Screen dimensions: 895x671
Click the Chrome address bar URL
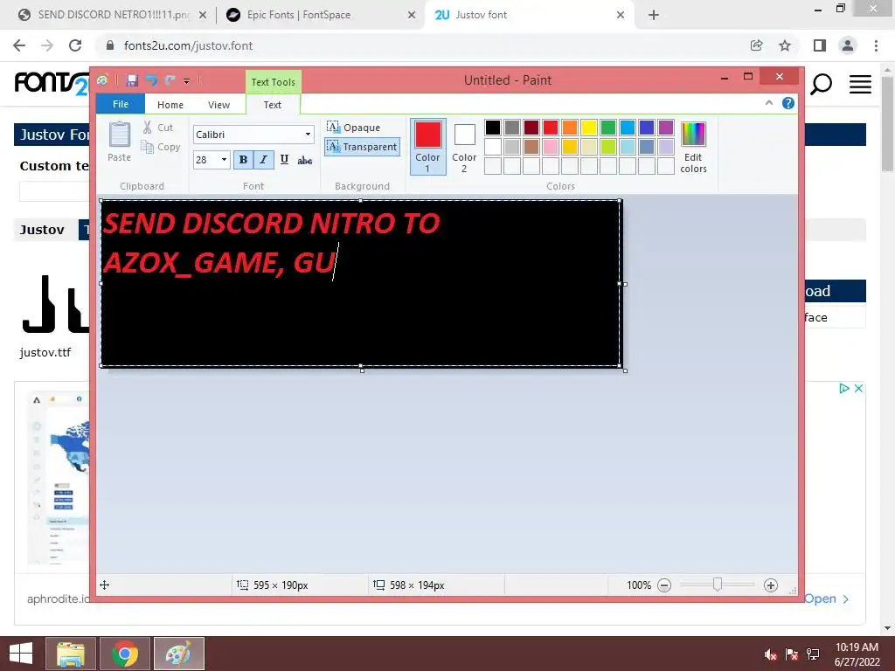pyautogui.click(x=188, y=45)
